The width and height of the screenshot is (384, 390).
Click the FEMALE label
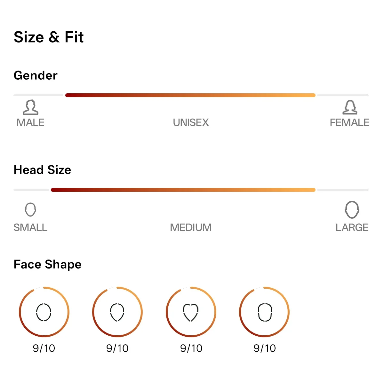pyautogui.click(x=349, y=122)
